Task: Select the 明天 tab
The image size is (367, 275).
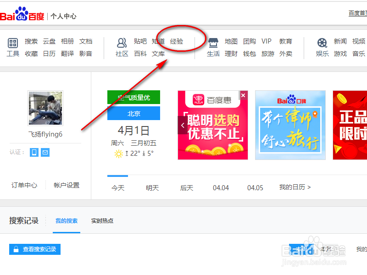Action: [x=152, y=188]
